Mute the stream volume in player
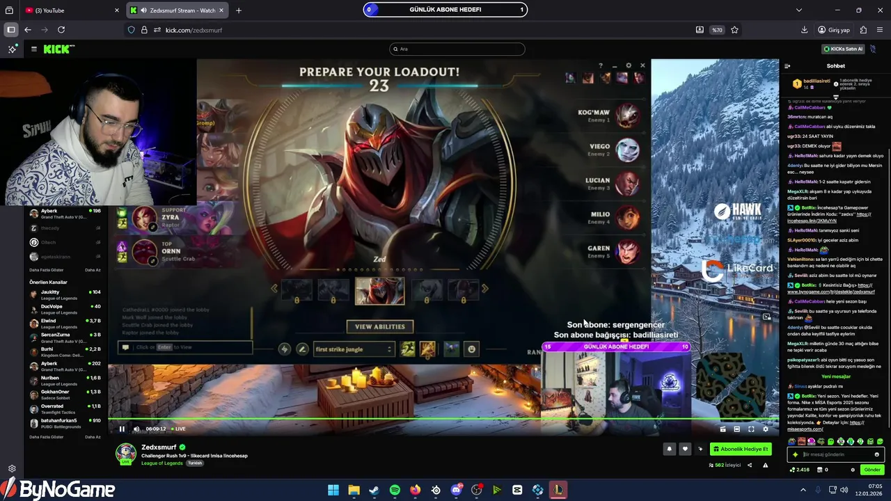The width and height of the screenshot is (891, 501). [x=136, y=429]
